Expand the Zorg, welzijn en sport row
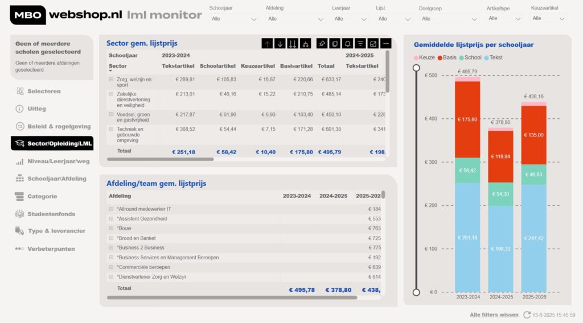Image resolution: width=583 pixels, height=323 pixels. point(112,80)
